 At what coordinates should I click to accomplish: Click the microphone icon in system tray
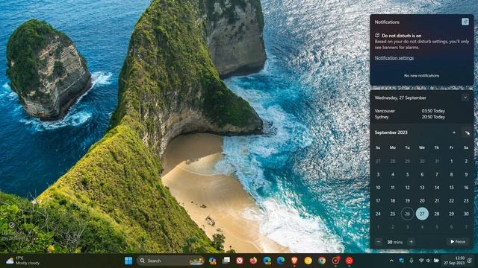[x=412, y=261]
